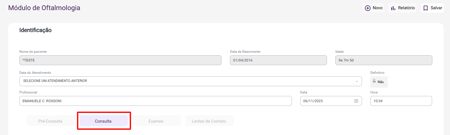This screenshot has width=450, height=135.
Task: Toggle the Definitivo 'Não' switch
Action: coord(379,82)
